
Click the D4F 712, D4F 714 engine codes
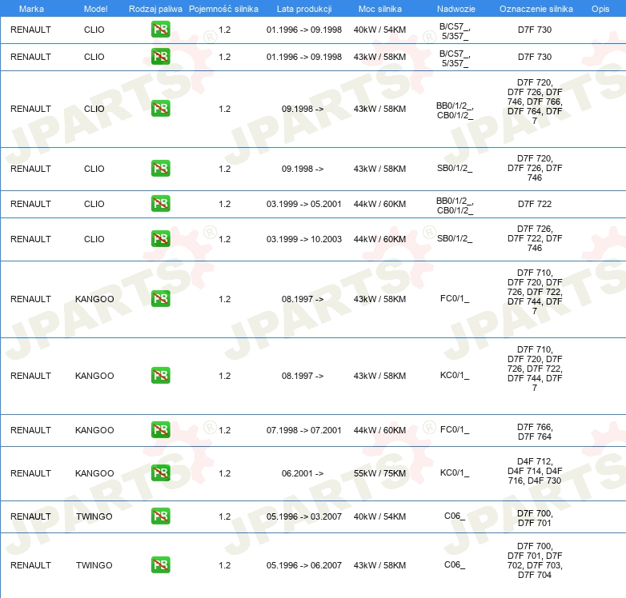pos(535,471)
